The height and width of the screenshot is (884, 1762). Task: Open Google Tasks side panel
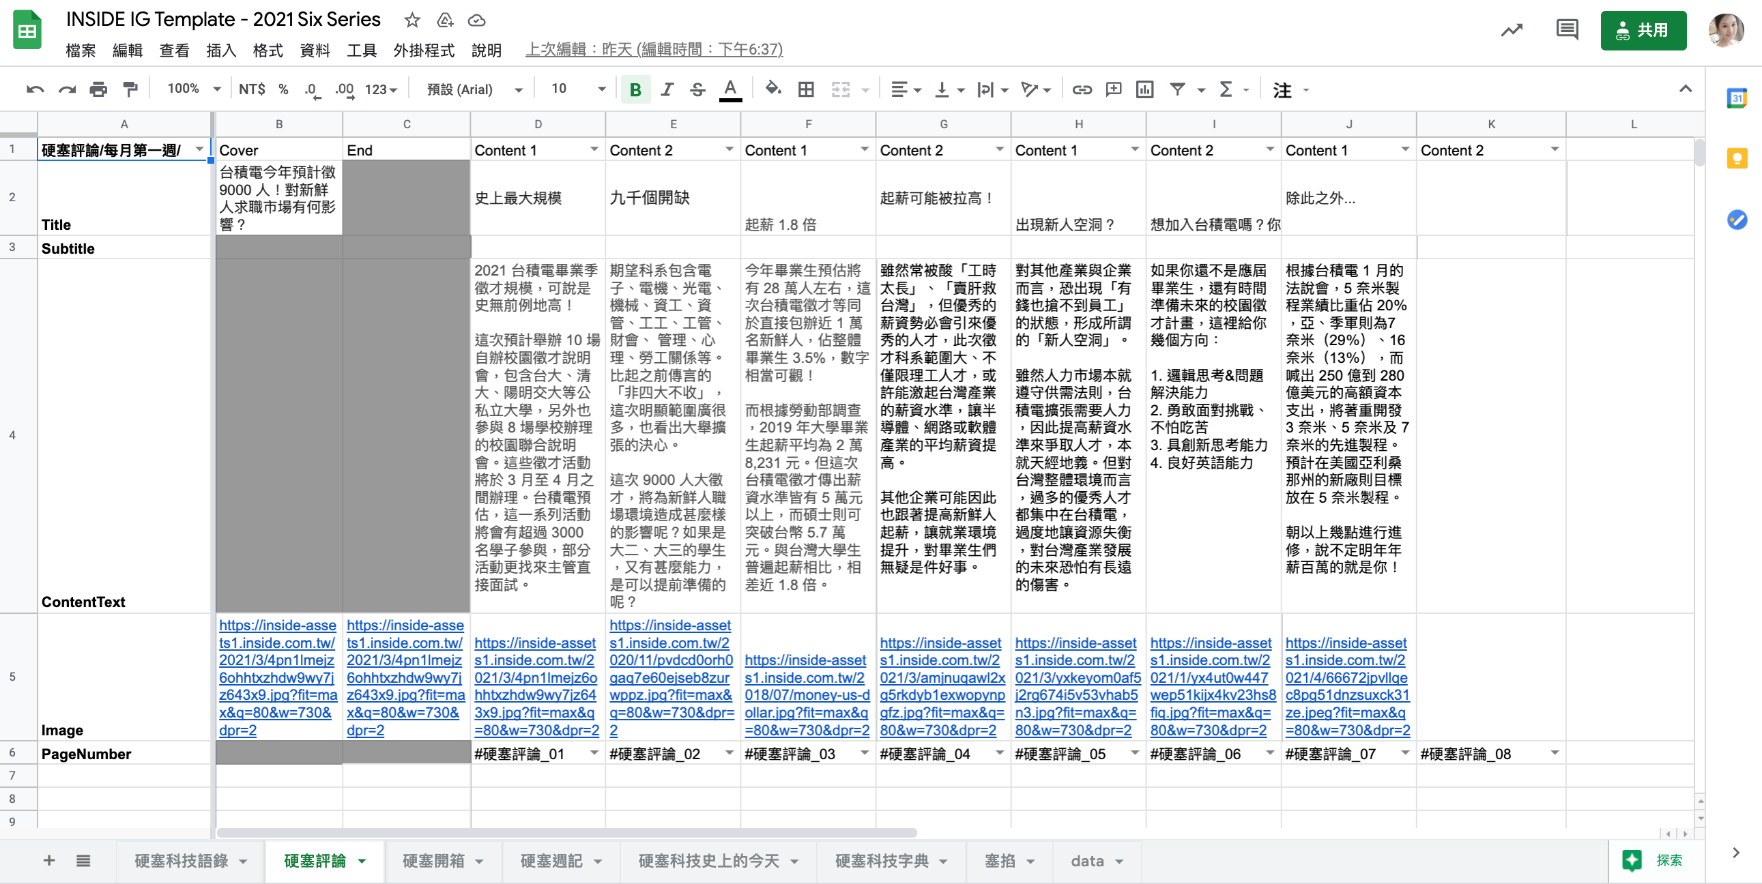coord(1737,220)
